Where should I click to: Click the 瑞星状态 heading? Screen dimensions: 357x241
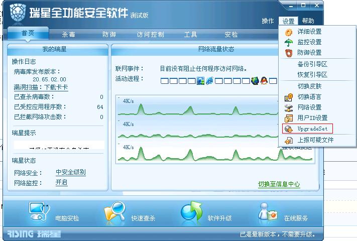coord(24,161)
